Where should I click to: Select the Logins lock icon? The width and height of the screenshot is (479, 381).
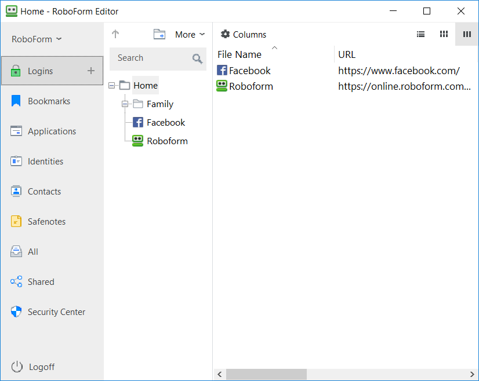point(16,71)
